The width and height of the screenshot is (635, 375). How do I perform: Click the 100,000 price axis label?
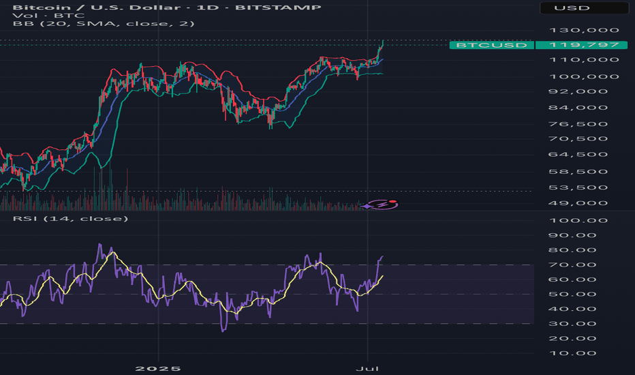tap(584, 76)
